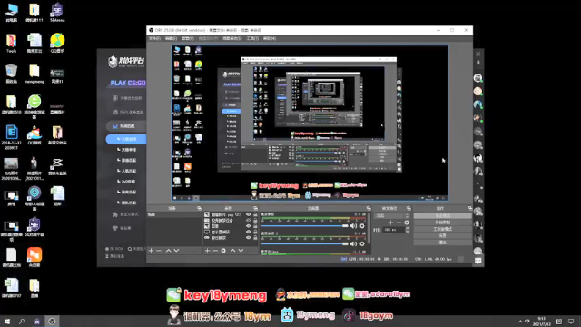Open the View menu in OBS
The width and height of the screenshot is (581, 327).
point(188,38)
